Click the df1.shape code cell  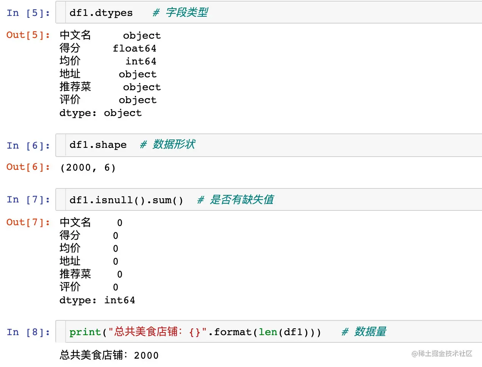pyautogui.click(x=269, y=145)
